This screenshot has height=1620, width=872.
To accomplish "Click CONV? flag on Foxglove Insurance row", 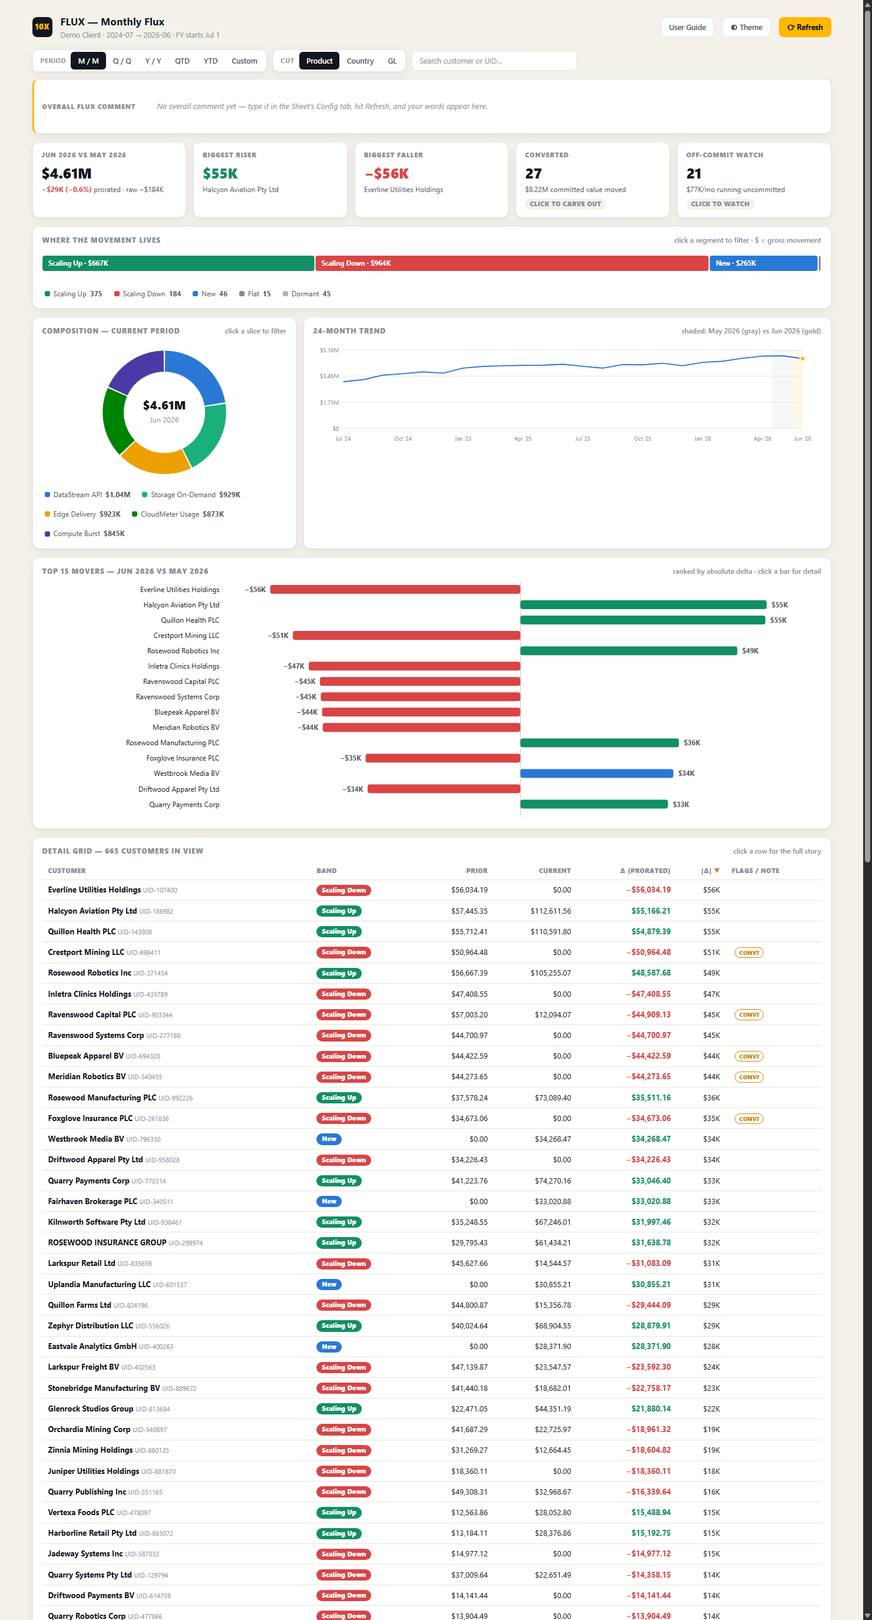I will click(x=749, y=1119).
